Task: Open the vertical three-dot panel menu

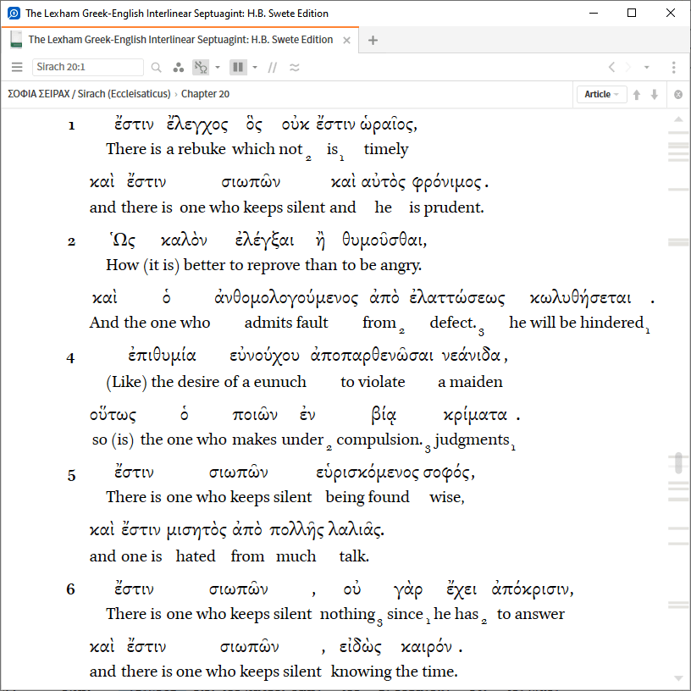Action: (673, 68)
